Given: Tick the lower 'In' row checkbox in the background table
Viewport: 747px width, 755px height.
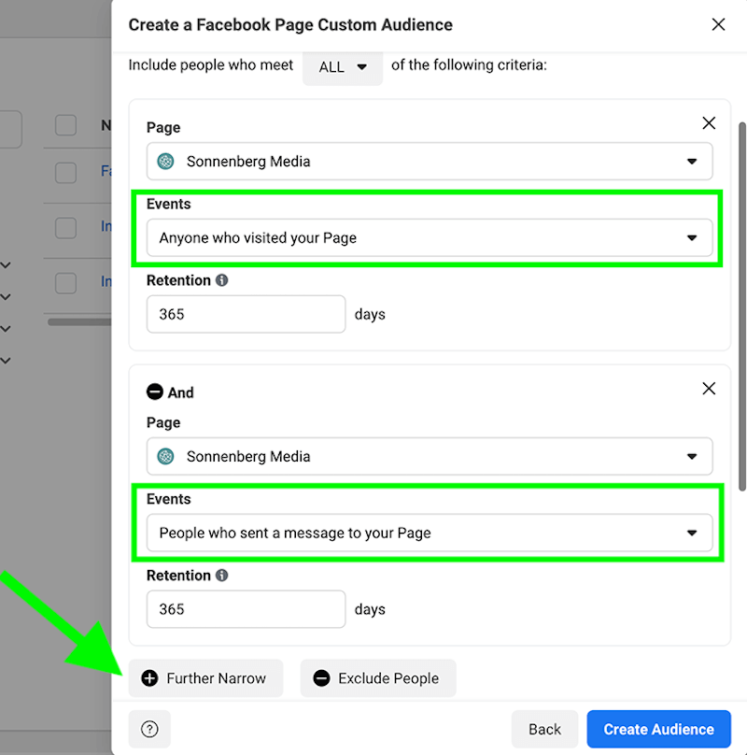Looking at the screenshot, I should click(x=66, y=283).
